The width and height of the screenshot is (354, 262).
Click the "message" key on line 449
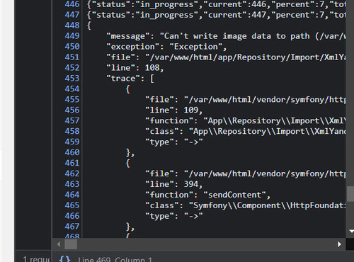tap(128, 36)
